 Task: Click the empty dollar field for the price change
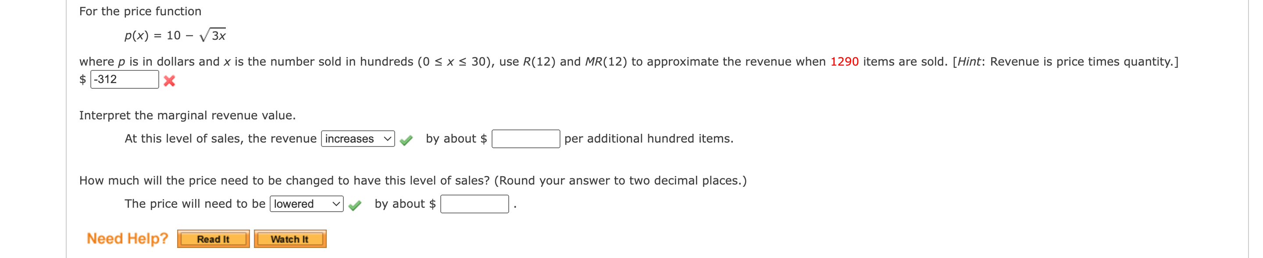point(475,204)
